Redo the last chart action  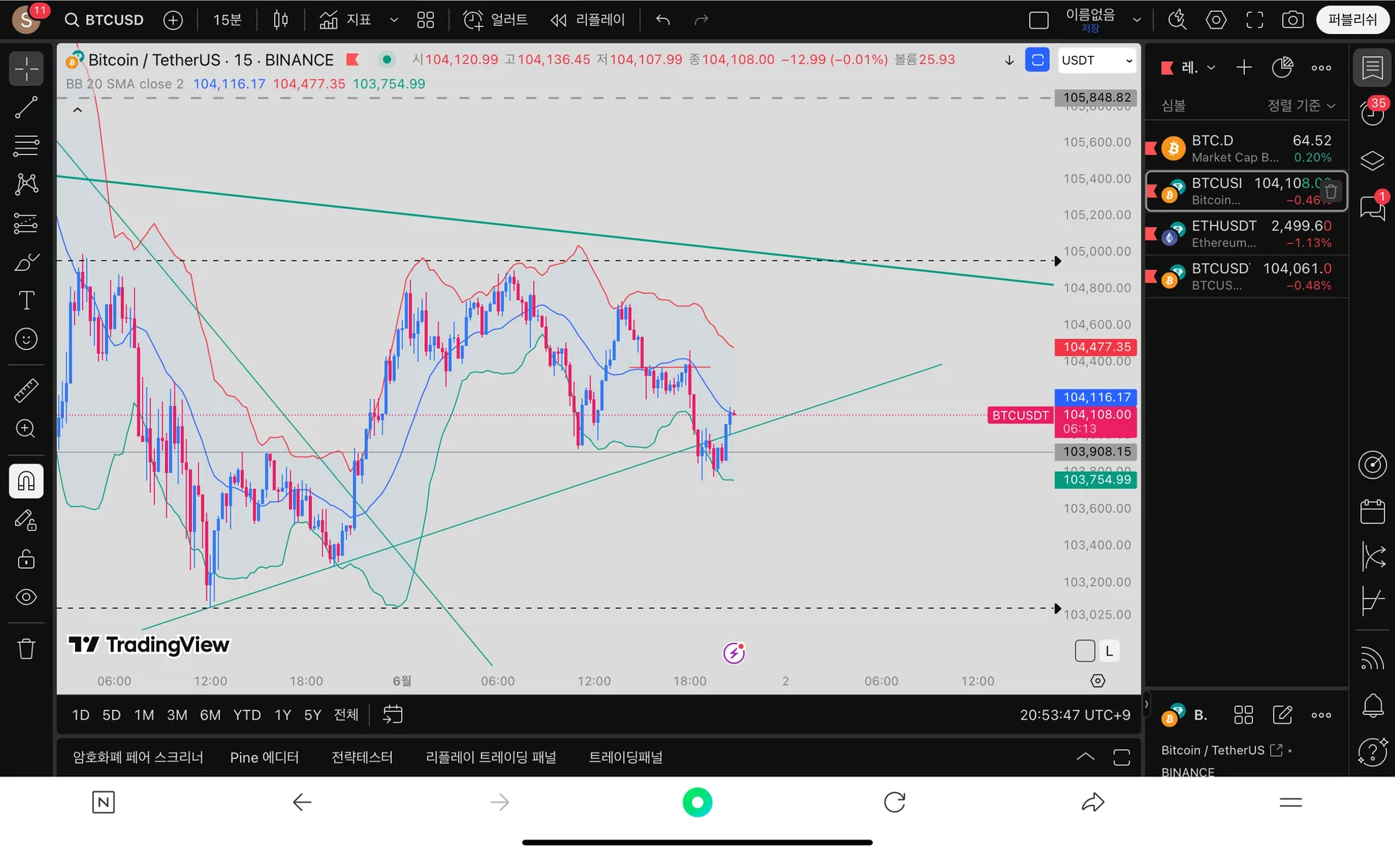(x=701, y=20)
